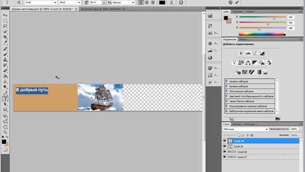
Task: Align text right in options bar
Action: point(152,2)
